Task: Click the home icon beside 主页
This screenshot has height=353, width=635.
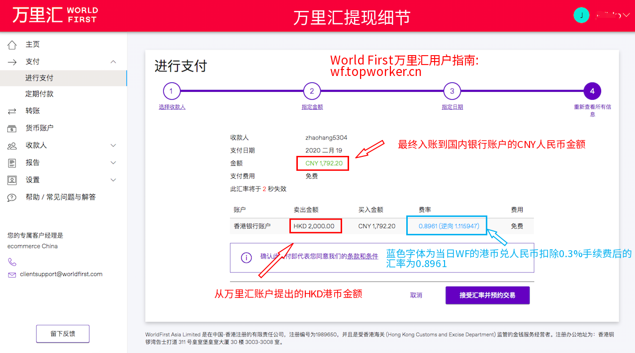Action: pyautogui.click(x=12, y=45)
